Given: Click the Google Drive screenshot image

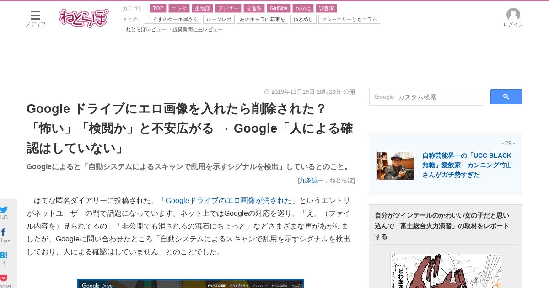Looking at the screenshot, I should 191,283.
